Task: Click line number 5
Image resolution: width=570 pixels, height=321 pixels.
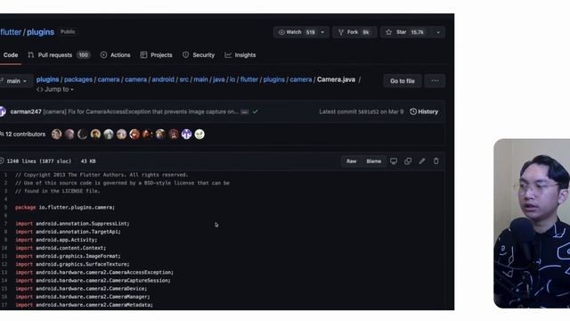Action: point(5,208)
